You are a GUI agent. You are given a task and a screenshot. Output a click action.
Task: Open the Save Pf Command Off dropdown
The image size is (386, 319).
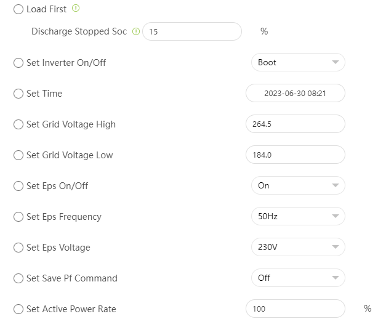(298, 278)
